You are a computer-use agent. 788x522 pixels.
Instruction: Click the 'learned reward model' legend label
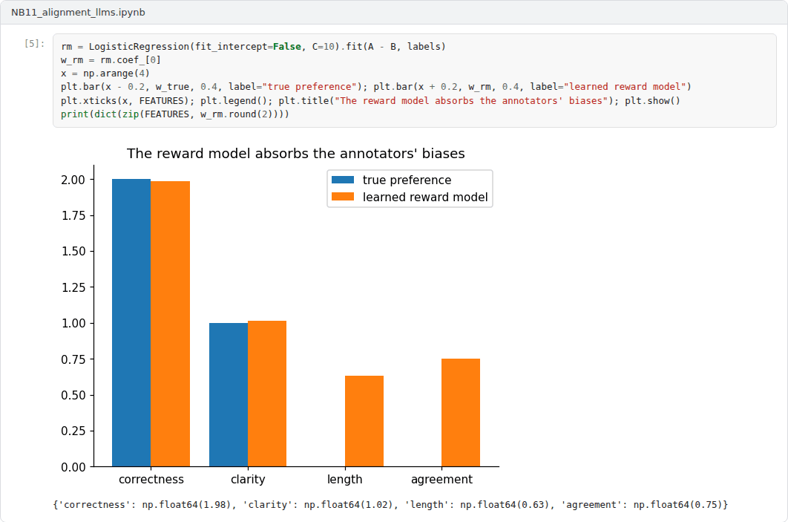coord(425,197)
